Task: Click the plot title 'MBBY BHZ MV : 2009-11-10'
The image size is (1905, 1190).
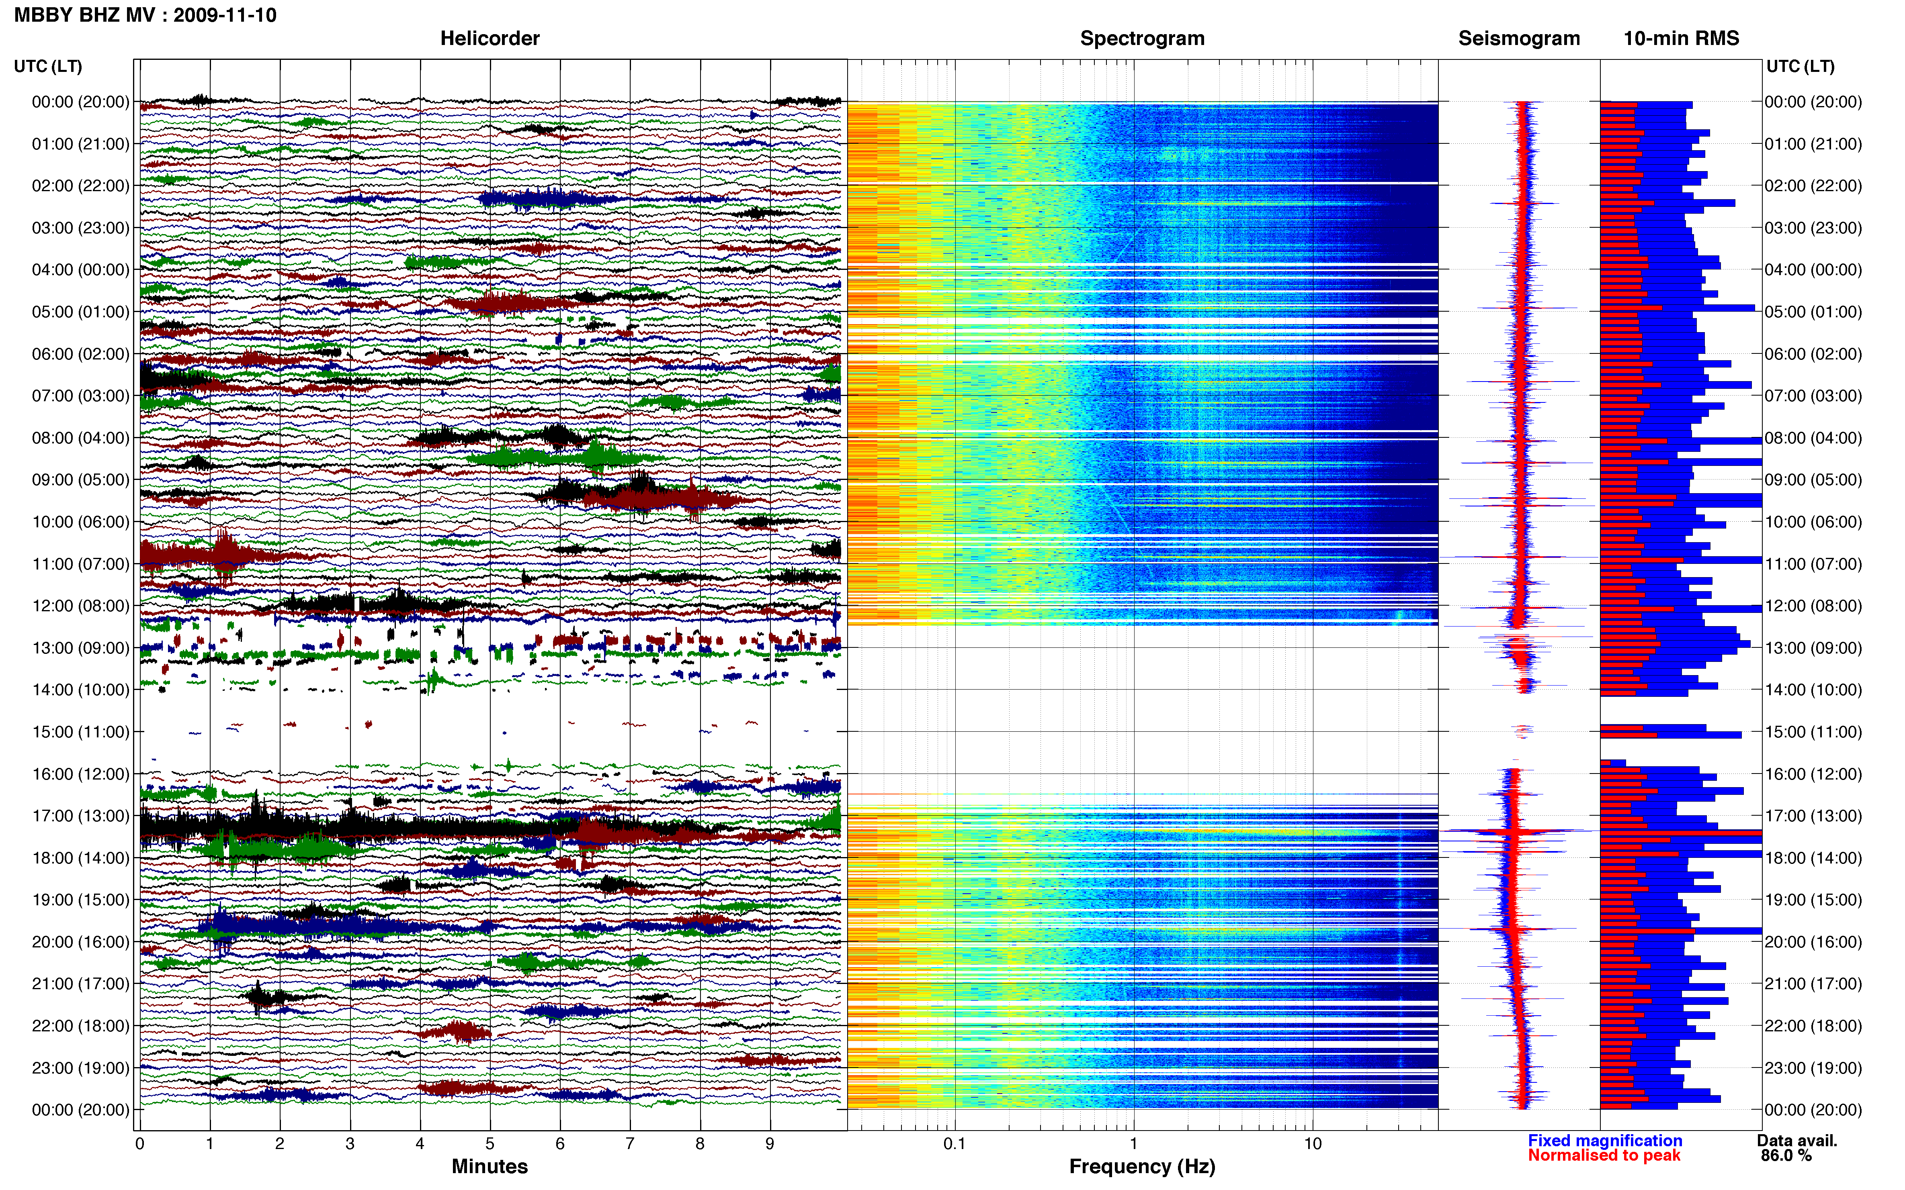Action: (146, 15)
